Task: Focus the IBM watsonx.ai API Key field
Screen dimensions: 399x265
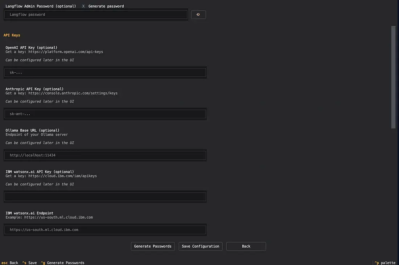Action: (105, 197)
